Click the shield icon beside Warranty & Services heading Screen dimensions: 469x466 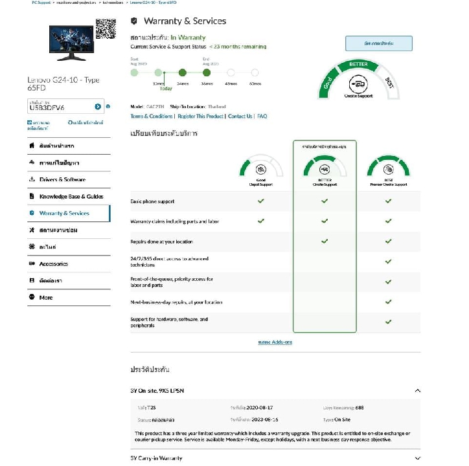pos(134,21)
